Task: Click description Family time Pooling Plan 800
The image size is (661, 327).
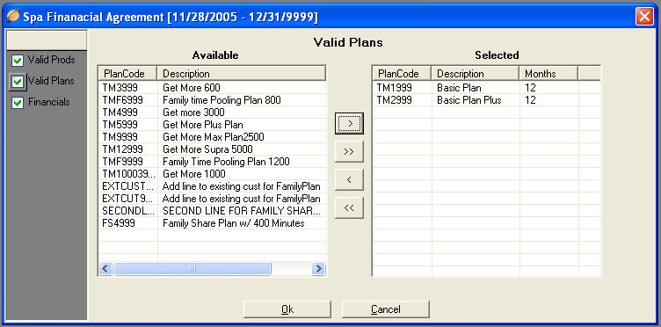Action: tap(222, 100)
